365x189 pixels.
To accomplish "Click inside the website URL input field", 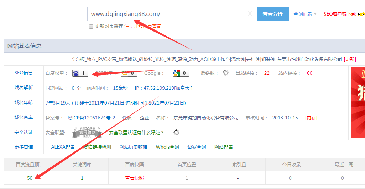I will tap(167, 14).
